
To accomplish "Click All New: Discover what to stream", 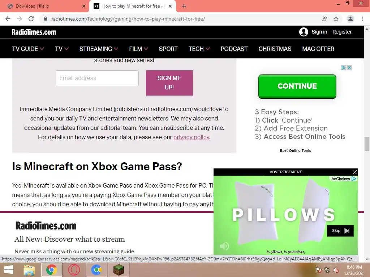I will pos(70,239).
